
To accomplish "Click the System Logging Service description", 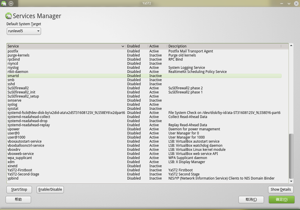I will point(187,68).
